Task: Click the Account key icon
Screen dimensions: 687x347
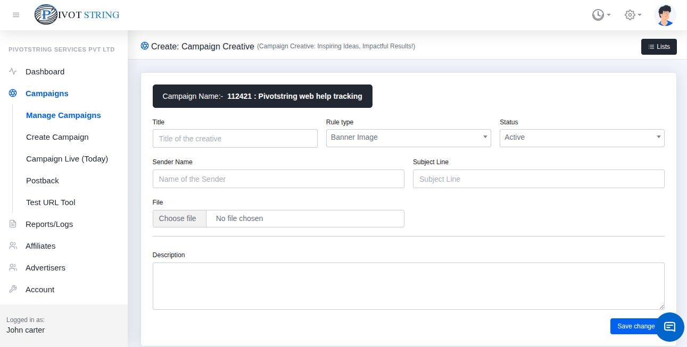Action: coord(12,289)
